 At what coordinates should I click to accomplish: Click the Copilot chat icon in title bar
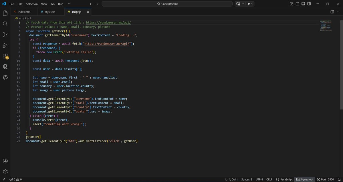[238, 4]
